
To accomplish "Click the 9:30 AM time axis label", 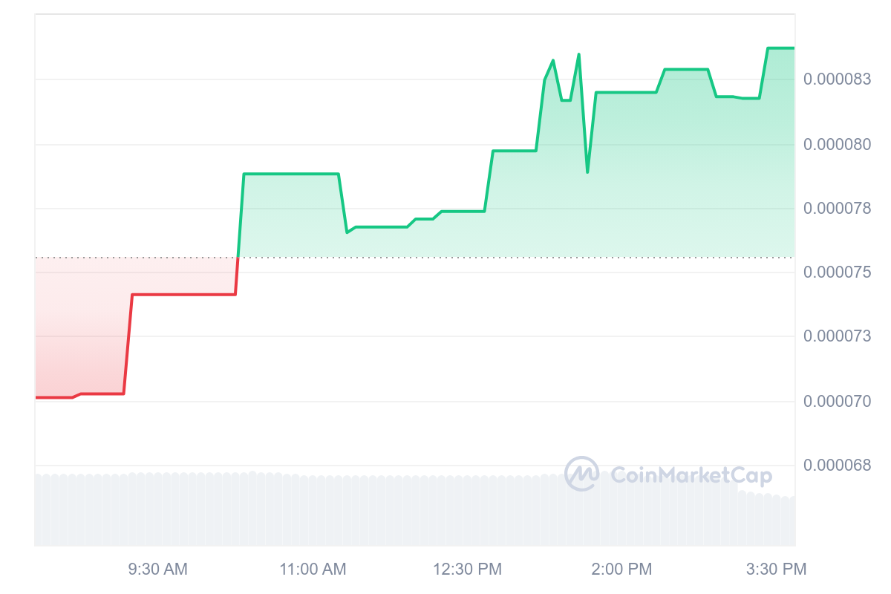I will (157, 569).
